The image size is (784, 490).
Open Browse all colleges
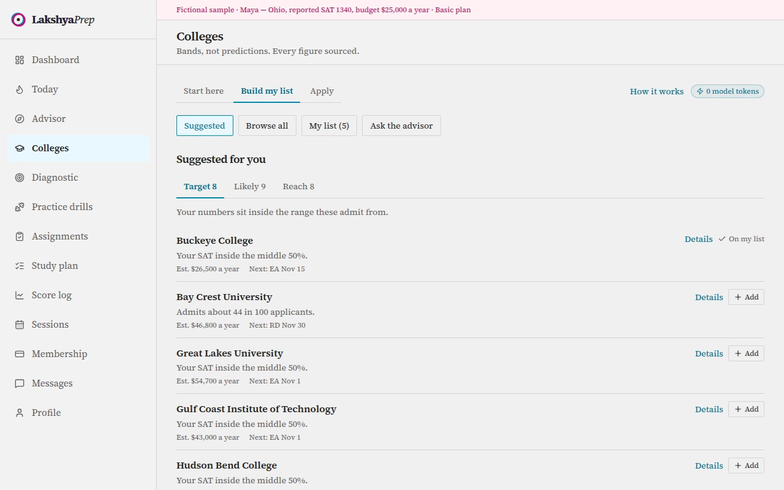click(x=267, y=126)
